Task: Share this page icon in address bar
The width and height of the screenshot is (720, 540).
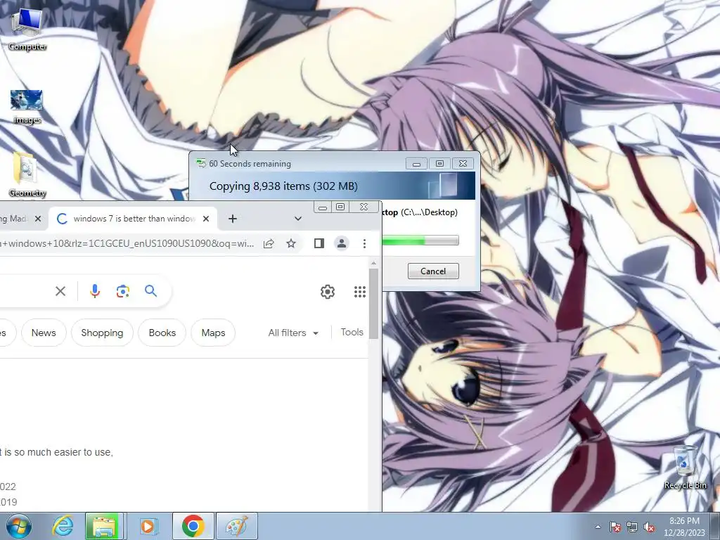Action: pos(269,243)
